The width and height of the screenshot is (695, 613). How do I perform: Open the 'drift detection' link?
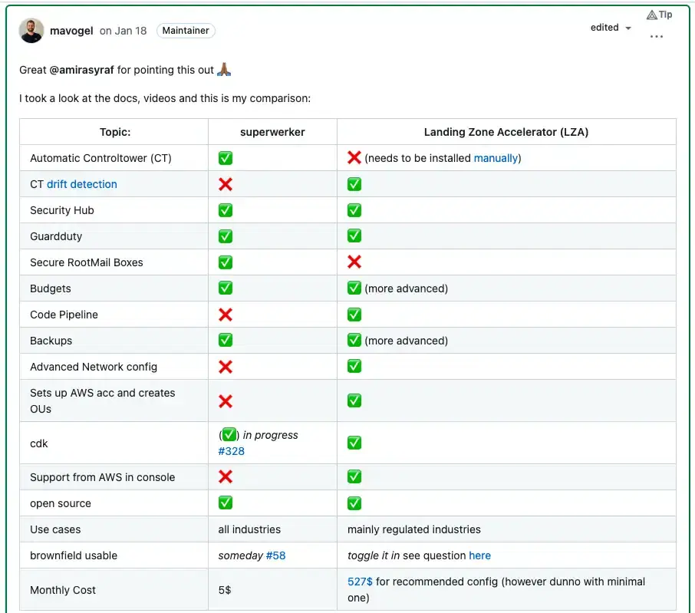click(x=82, y=184)
